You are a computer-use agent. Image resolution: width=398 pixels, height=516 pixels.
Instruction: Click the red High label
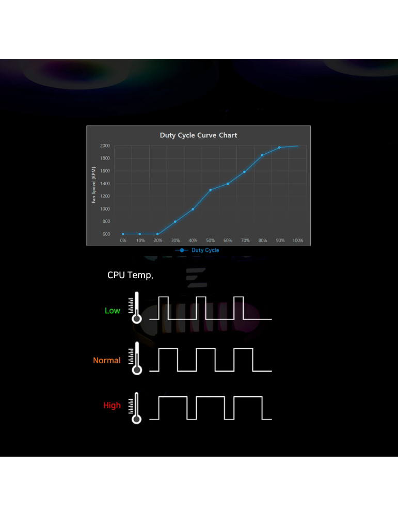pos(112,406)
